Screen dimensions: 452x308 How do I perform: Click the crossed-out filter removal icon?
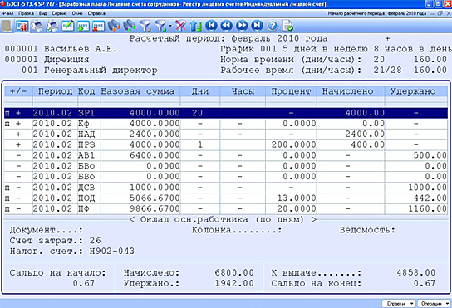tap(181, 27)
